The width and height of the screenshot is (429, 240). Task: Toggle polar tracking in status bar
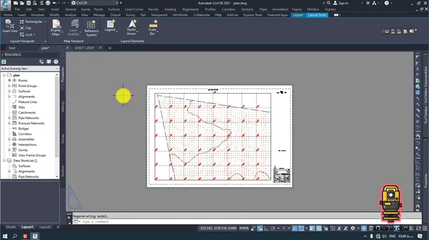click(273, 228)
